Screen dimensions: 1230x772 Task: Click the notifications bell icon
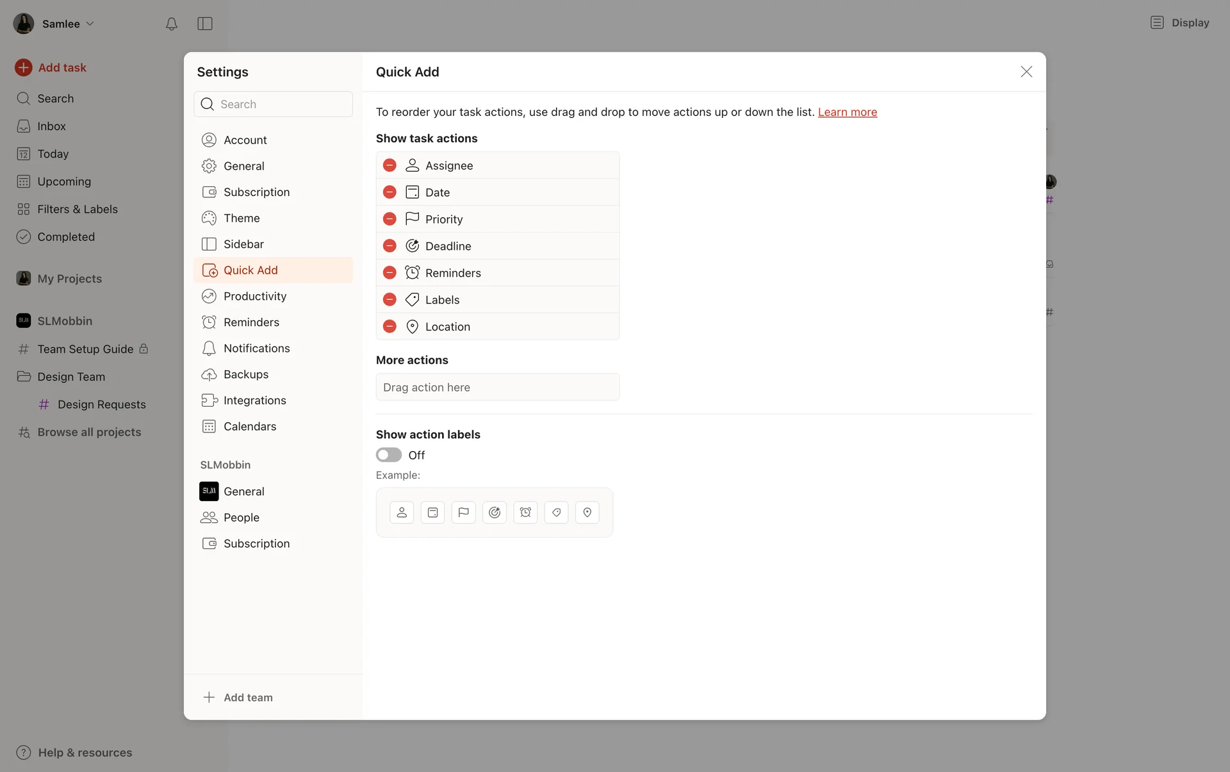click(x=171, y=24)
